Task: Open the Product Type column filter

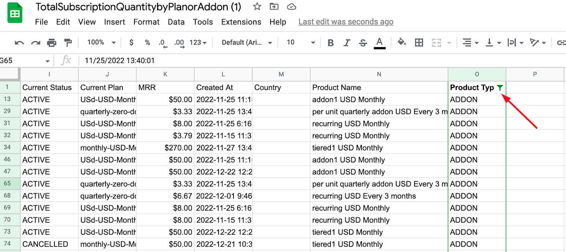Action: [x=499, y=88]
